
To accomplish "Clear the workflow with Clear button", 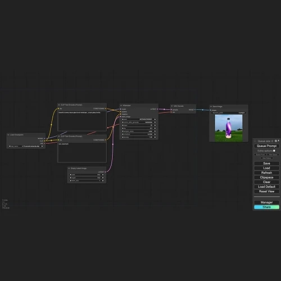I will [x=266, y=182].
